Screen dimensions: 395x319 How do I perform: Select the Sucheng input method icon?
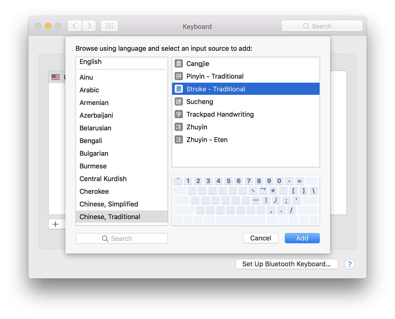[179, 101]
